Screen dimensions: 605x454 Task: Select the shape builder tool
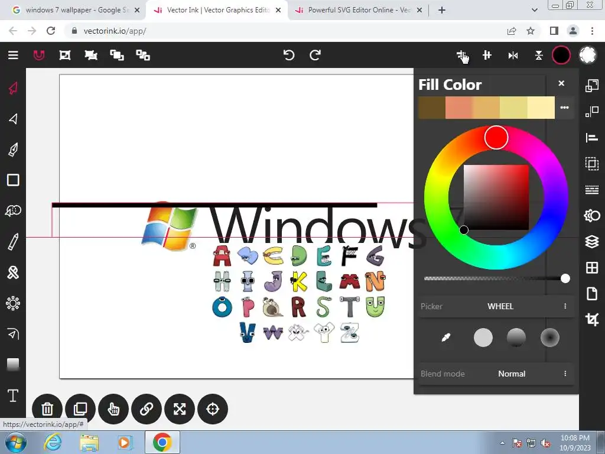click(x=13, y=211)
